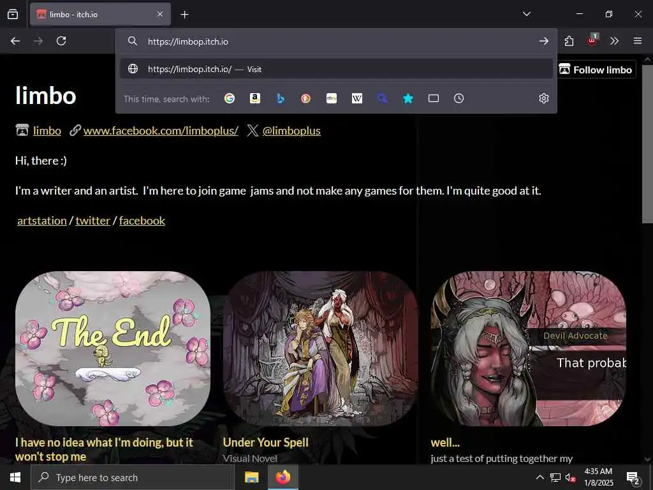Click the forward navigation arrow
This screenshot has width=653, height=490.
38,41
